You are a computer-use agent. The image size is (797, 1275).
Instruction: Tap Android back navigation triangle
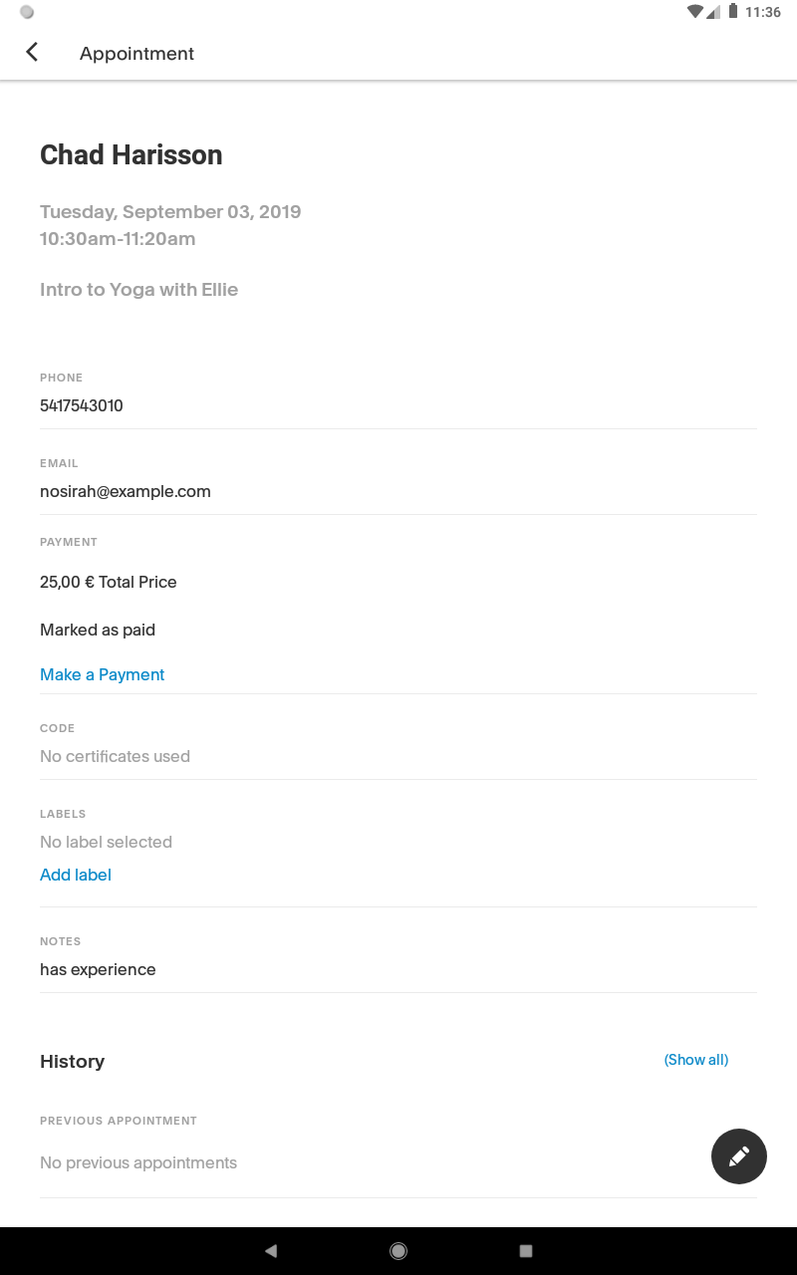pyautogui.click(x=271, y=1251)
